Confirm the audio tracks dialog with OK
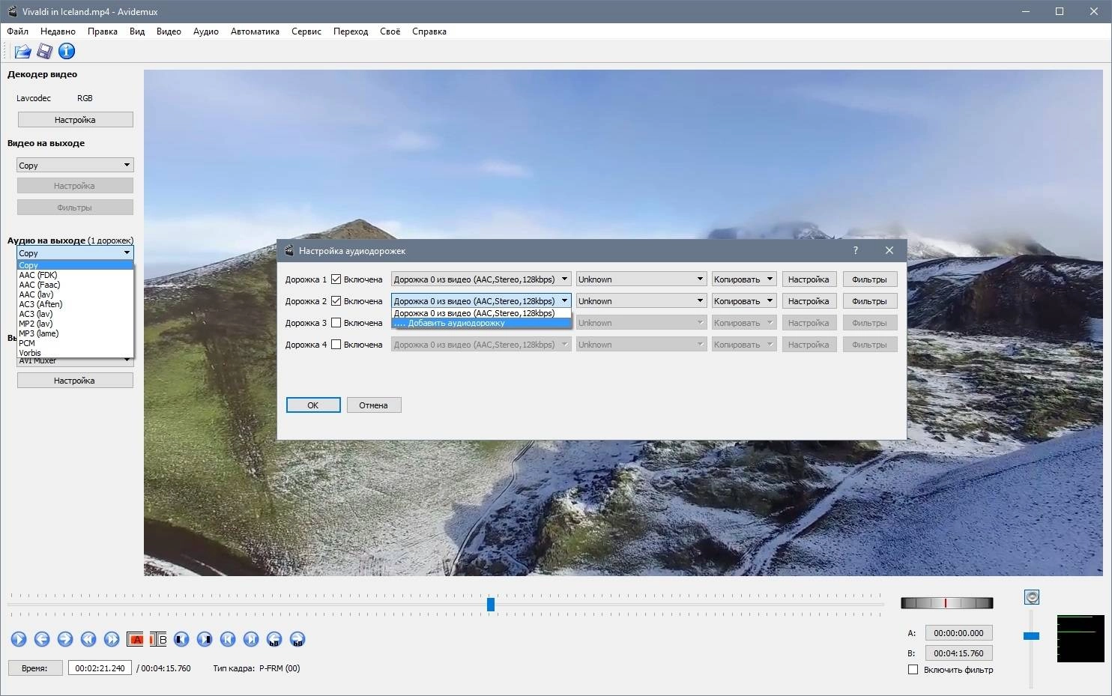This screenshot has width=1112, height=696. 313,405
